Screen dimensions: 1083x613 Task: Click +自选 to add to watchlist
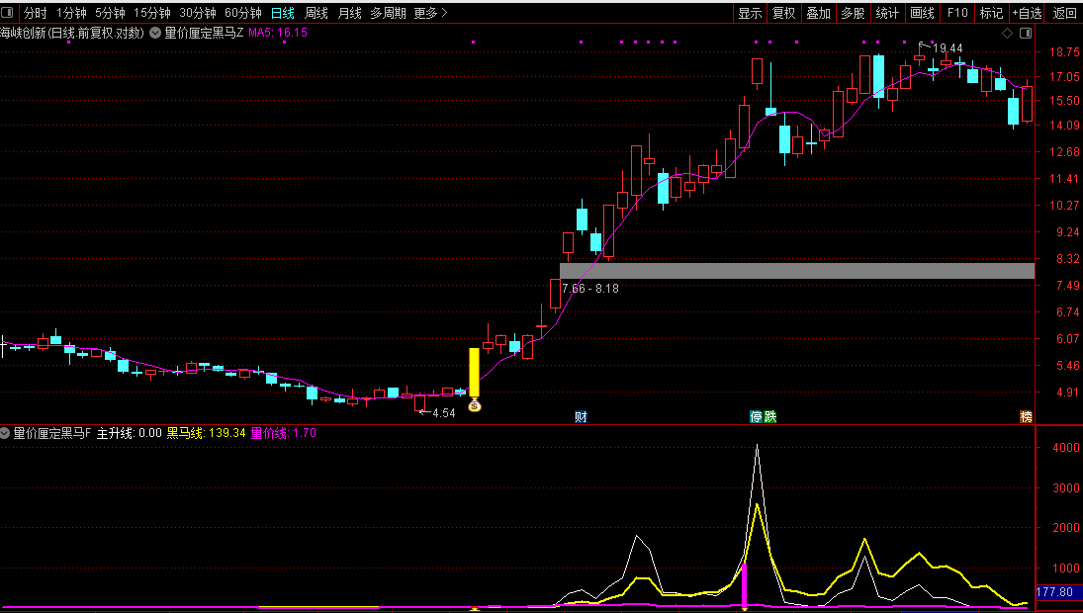tap(1027, 13)
